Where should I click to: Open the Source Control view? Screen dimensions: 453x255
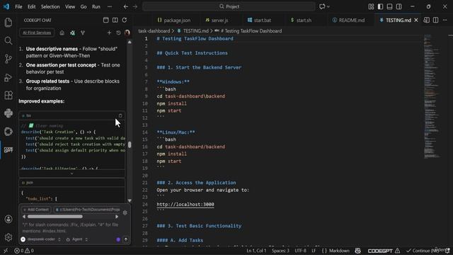point(8,59)
